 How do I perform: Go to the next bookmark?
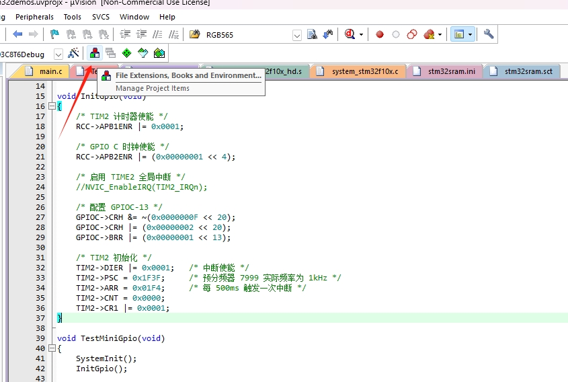tap(87, 34)
